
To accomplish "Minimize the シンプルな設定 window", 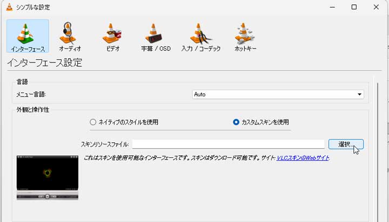I will 332,7.
